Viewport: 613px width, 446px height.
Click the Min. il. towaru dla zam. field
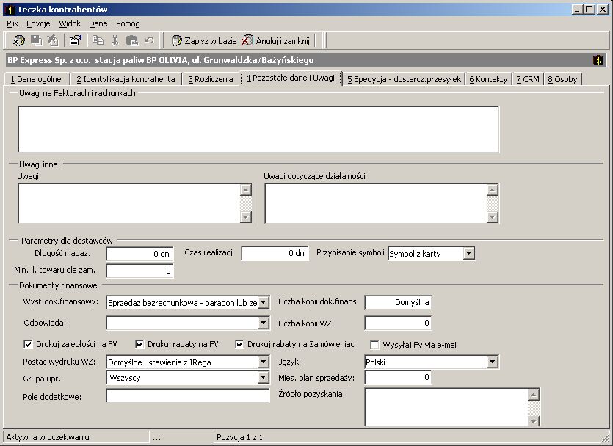139,271
